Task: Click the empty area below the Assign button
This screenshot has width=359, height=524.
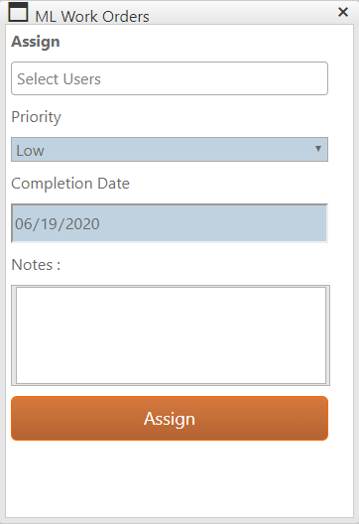Action: (x=179, y=478)
